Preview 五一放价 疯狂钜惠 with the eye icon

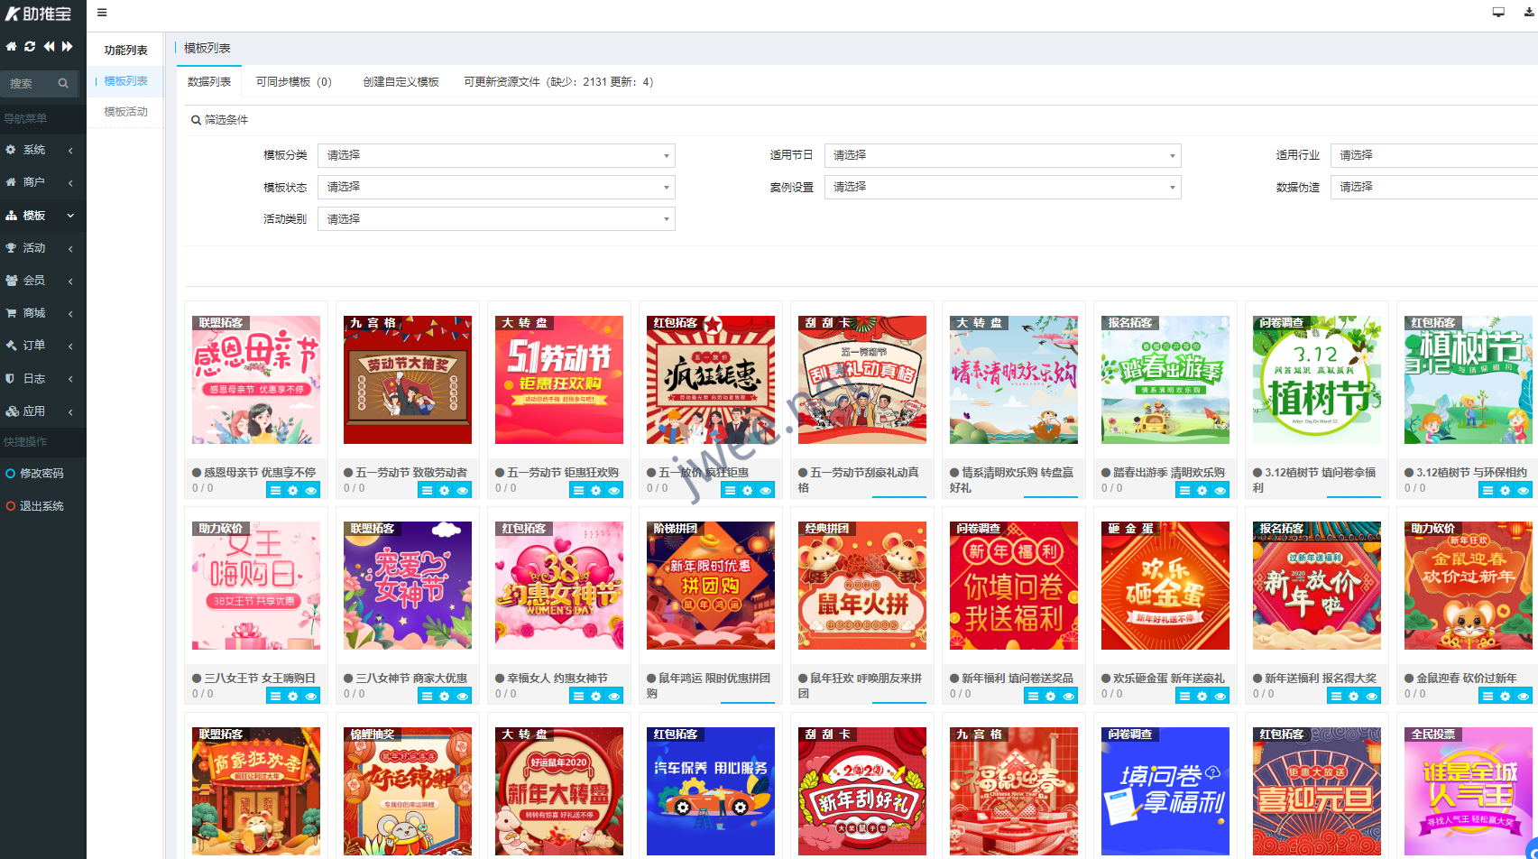click(x=766, y=491)
